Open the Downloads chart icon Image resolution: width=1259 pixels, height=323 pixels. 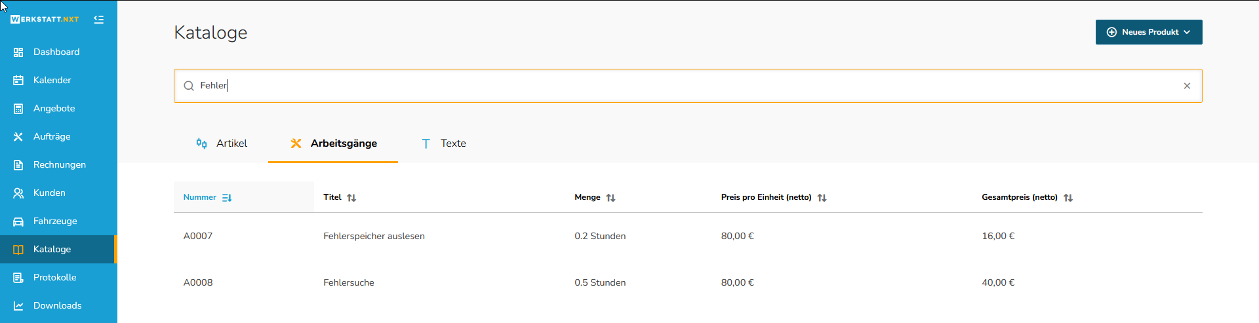tap(18, 306)
